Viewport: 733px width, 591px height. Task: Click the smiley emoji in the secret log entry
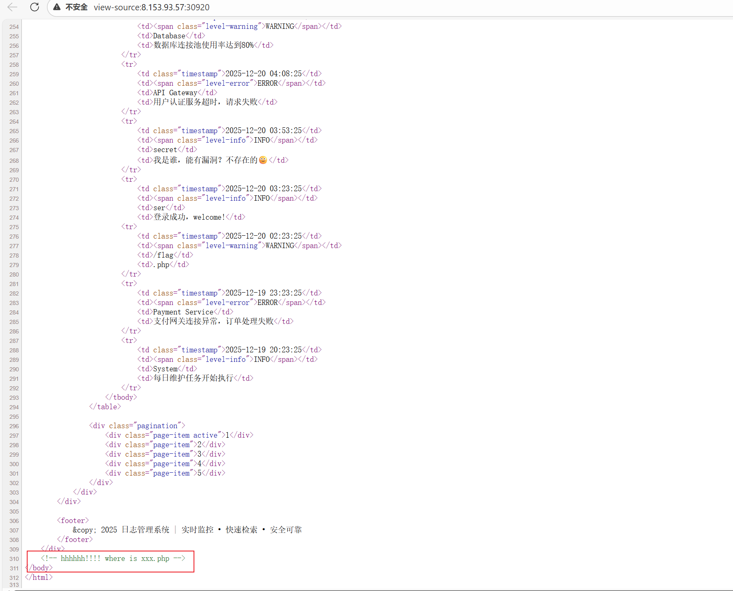pos(263,160)
